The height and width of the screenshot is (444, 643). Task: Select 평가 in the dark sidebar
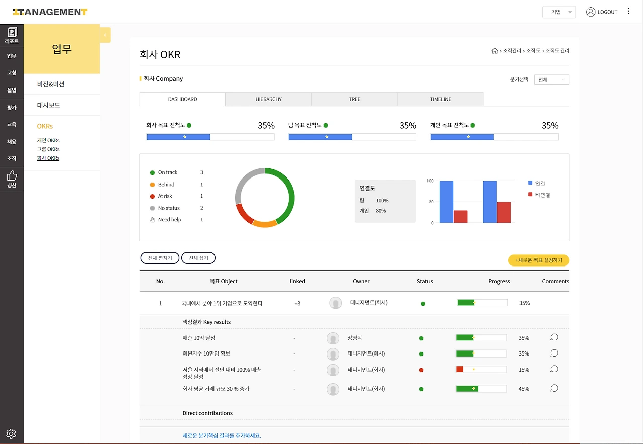click(12, 108)
